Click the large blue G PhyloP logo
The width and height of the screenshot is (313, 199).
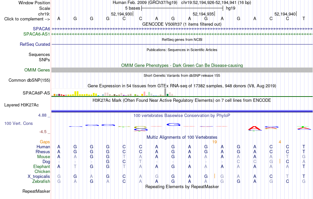(x=173, y=125)
